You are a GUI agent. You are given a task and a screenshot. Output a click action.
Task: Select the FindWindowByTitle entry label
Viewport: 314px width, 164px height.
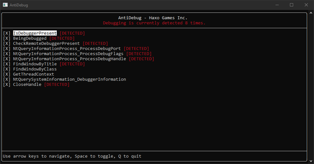click(x=35, y=64)
